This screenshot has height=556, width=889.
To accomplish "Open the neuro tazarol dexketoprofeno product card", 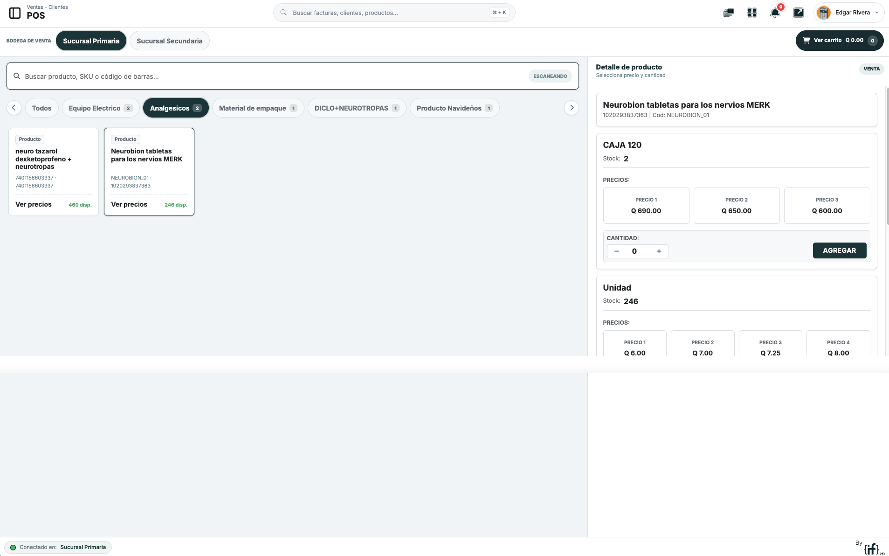I will pos(54,172).
